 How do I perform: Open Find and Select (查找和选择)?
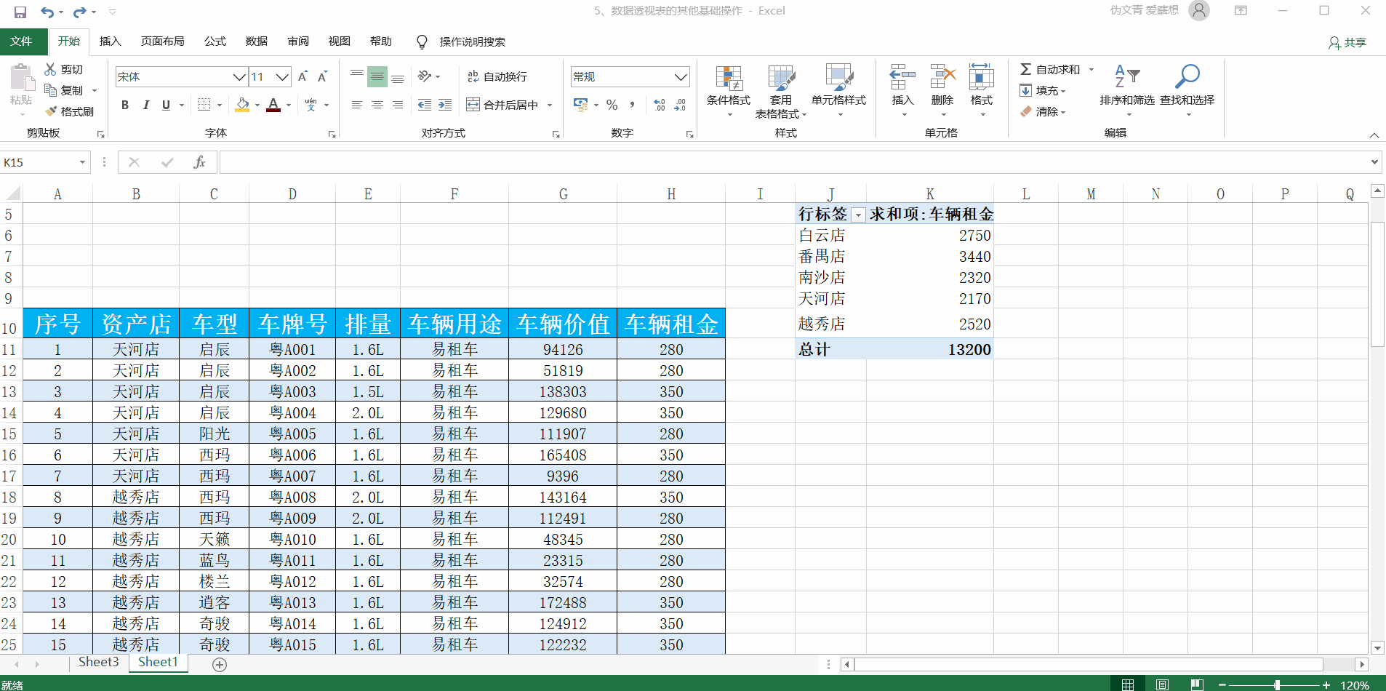pos(1187,90)
